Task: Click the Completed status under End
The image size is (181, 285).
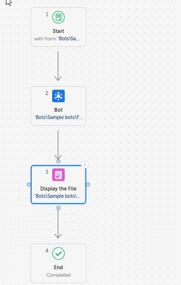Action: (x=58, y=275)
